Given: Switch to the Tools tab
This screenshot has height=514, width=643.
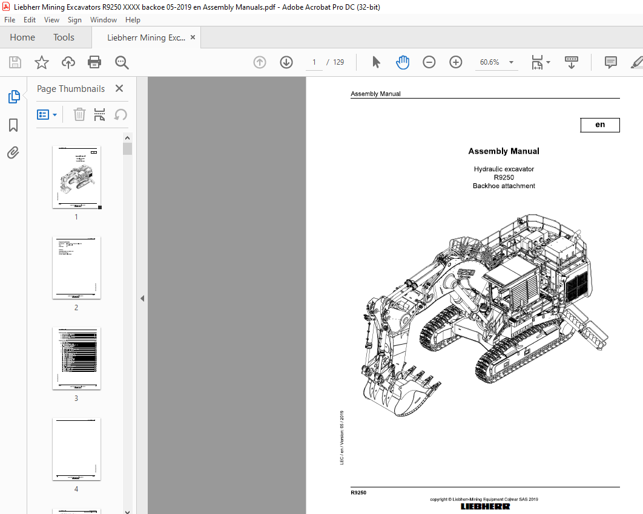Looking at the screenshot, I should (64, 37).
